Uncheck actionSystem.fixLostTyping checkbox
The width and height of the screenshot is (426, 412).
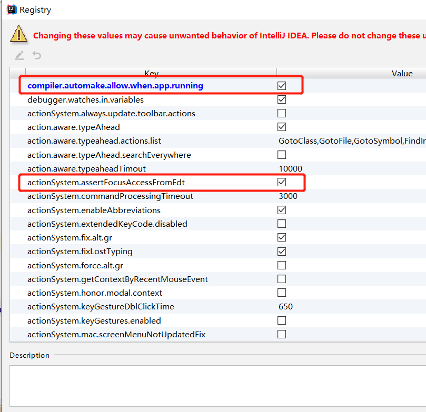click(x=282, y=252)
